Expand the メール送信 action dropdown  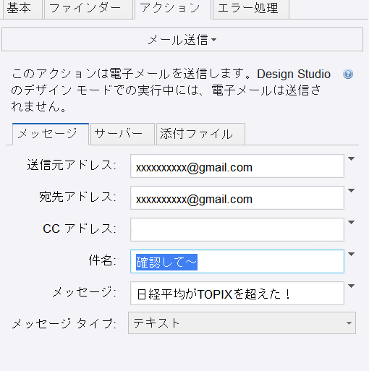pos(182,40)
